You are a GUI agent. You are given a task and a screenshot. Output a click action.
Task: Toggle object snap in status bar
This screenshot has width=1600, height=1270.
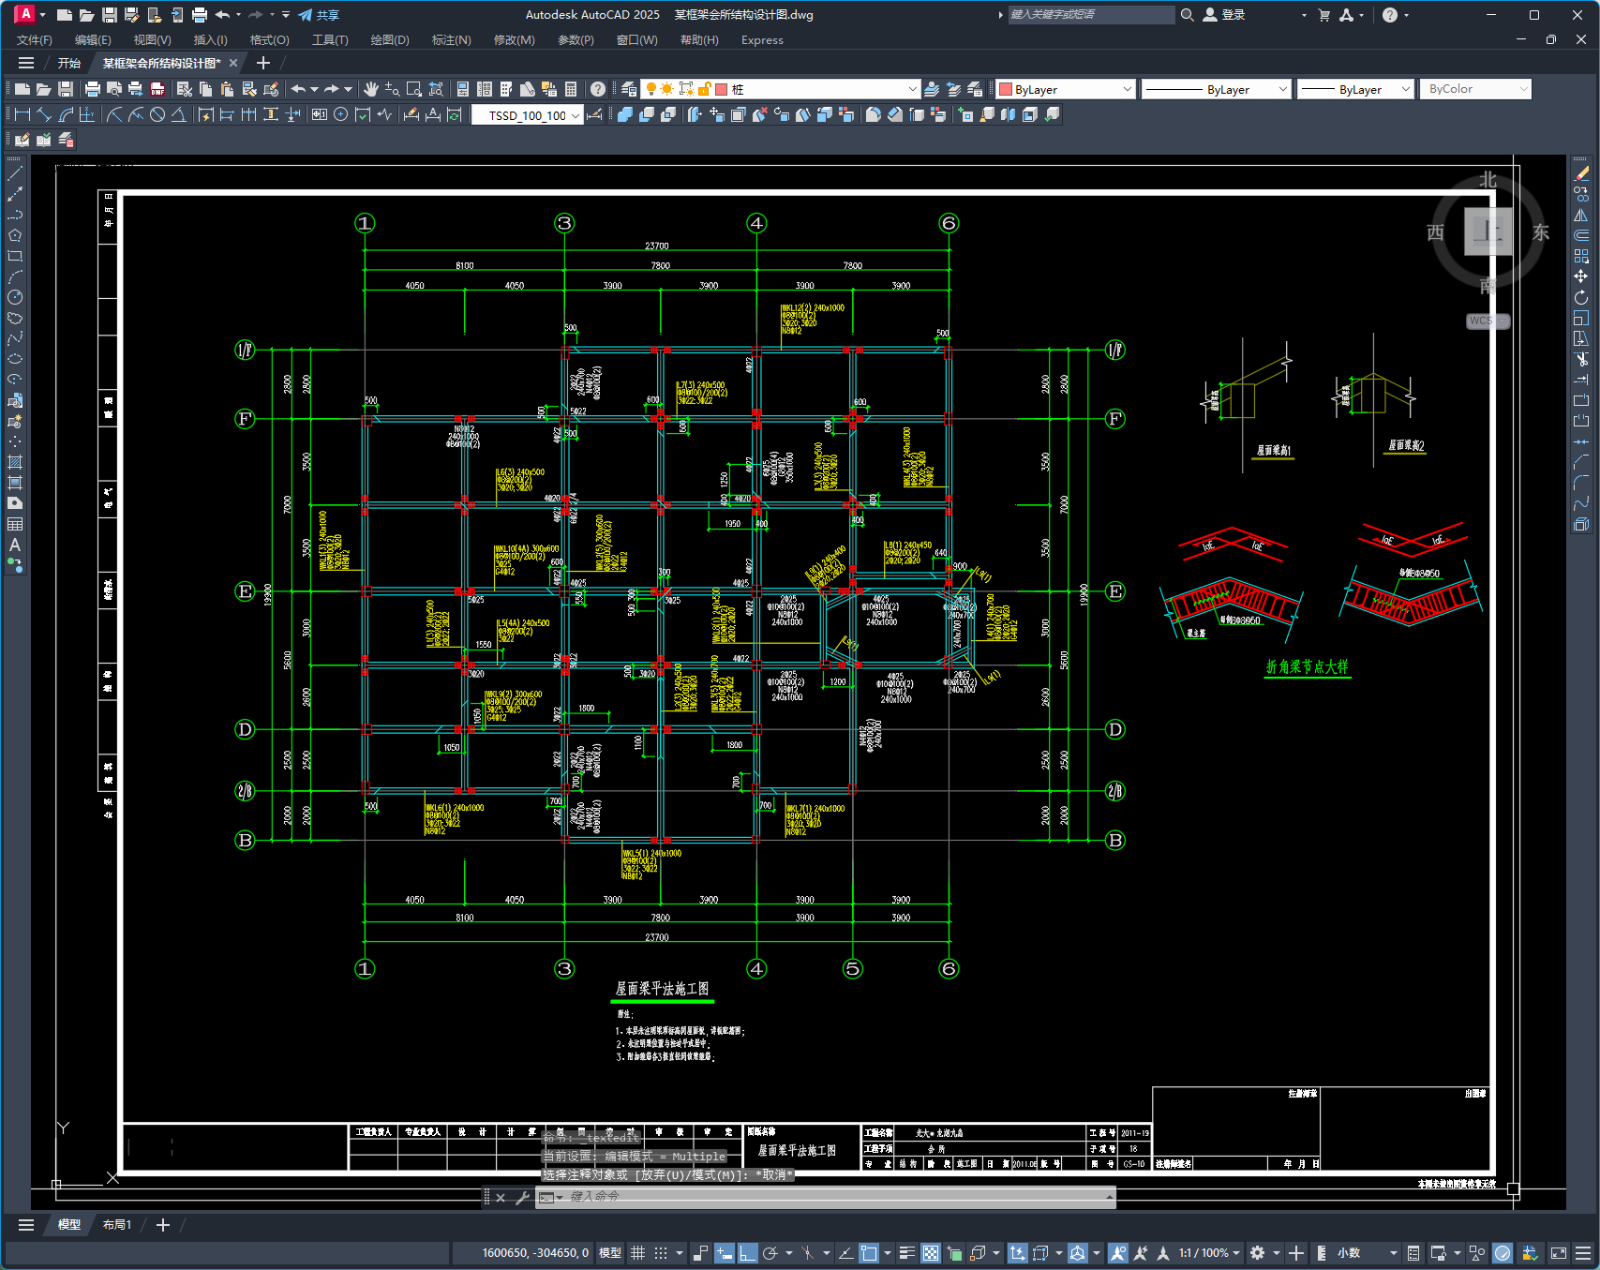[869, 1253]
